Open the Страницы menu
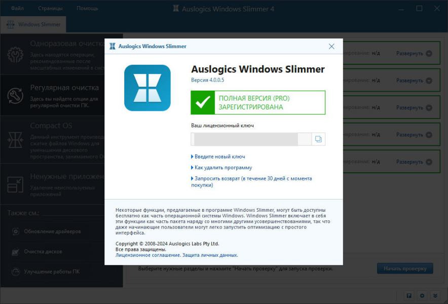This screenshot has width=448, height=304. point(50,8)
